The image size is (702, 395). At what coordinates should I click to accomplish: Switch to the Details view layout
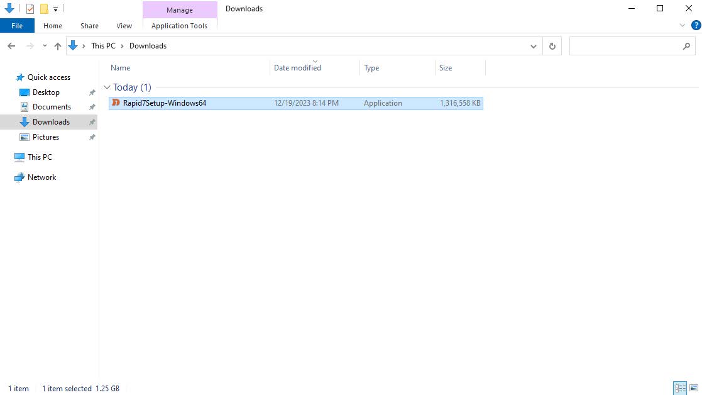680,388
